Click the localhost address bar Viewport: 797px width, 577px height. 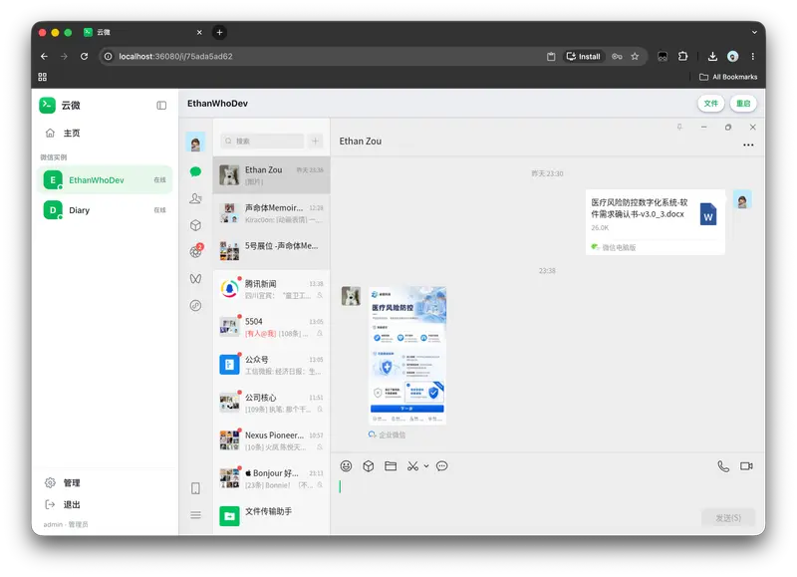(326, 57)
